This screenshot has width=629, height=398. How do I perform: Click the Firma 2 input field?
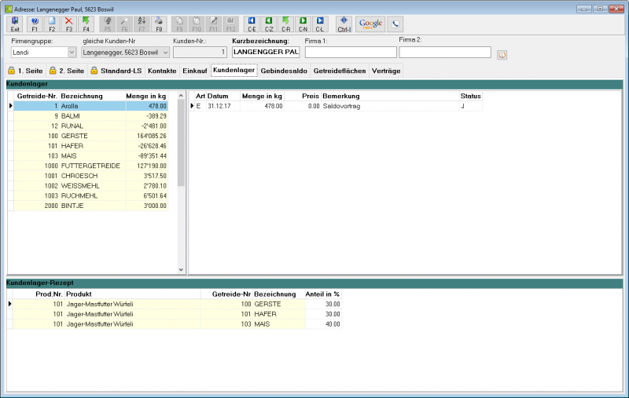(445, 52)
